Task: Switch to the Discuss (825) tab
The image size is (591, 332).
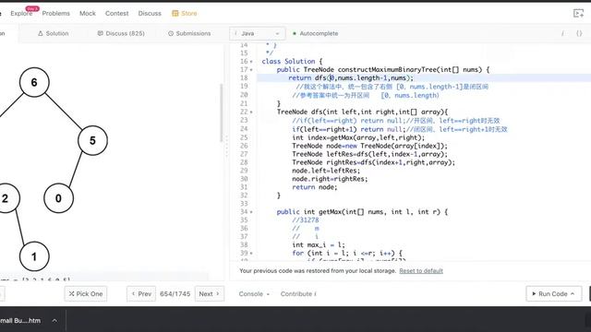Action: pyautogui.click(x=121, y=33)
